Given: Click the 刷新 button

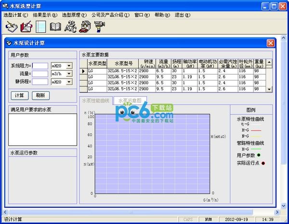Looking at the screenshot, I should click(41, 95).
